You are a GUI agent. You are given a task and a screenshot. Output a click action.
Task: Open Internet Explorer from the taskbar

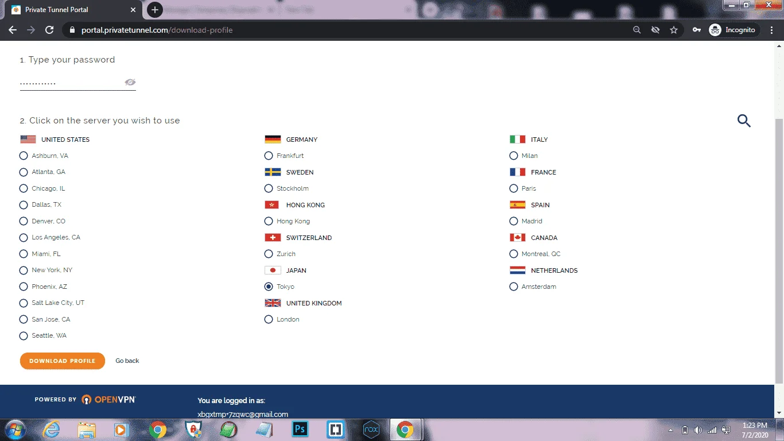click(x=51, y=430)
